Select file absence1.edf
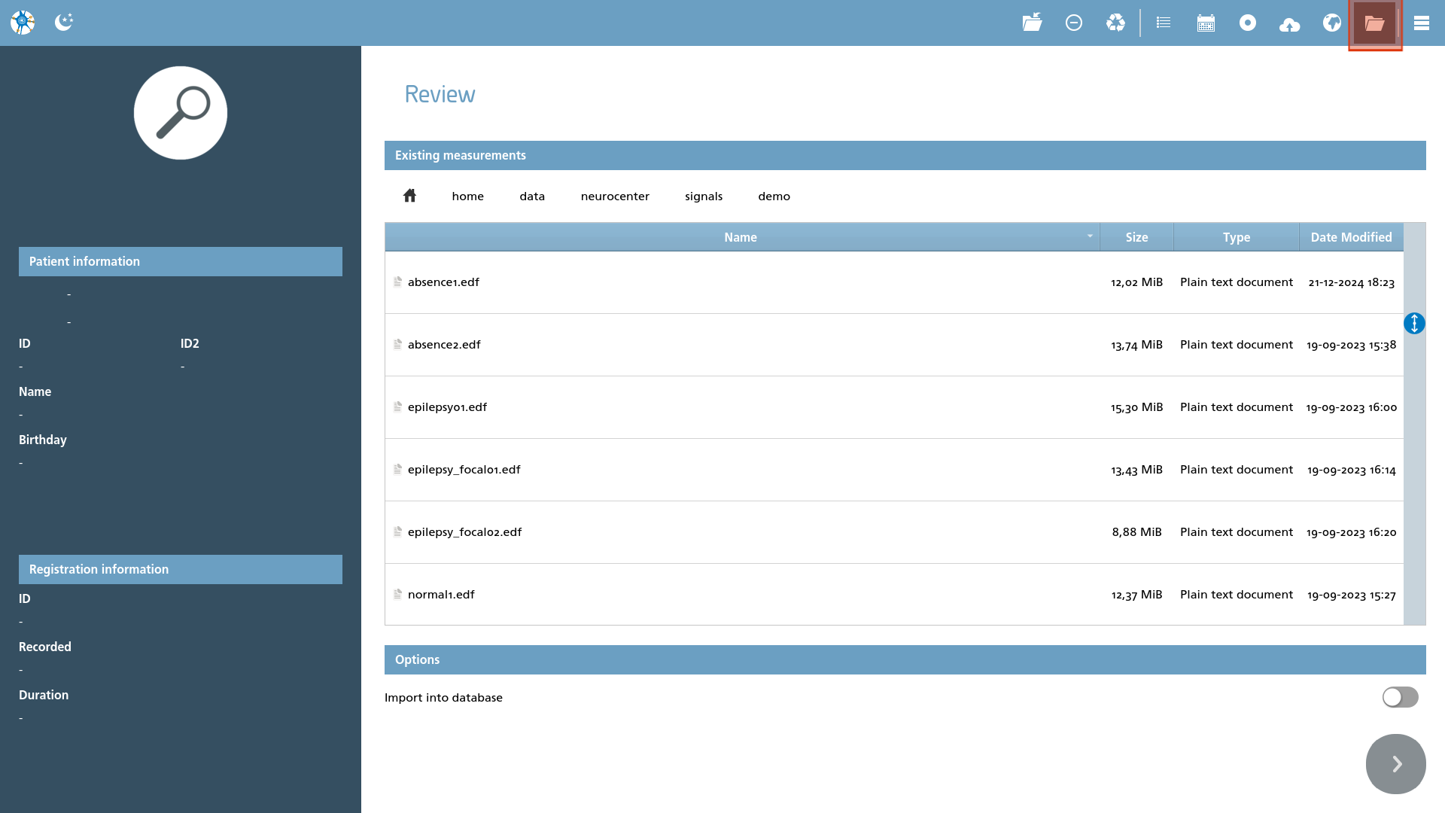This screenshot has width=1445, height=813. pos(894,282)
